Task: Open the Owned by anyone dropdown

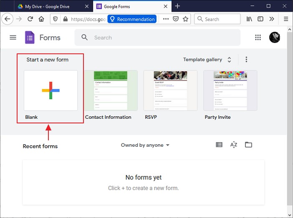Action: click(x=145, y=145)
